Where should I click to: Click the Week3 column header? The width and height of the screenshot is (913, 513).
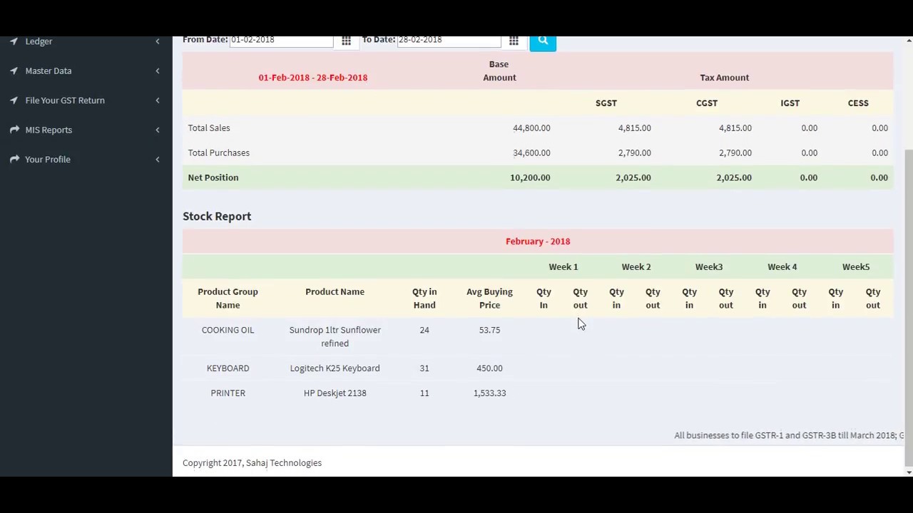(x=709, y=266)
